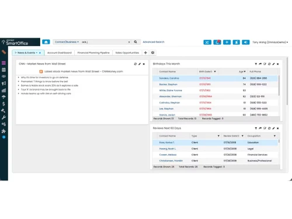Open the gears settings sidebar icon
Screen dimensions: 292x219
point(4,124)
